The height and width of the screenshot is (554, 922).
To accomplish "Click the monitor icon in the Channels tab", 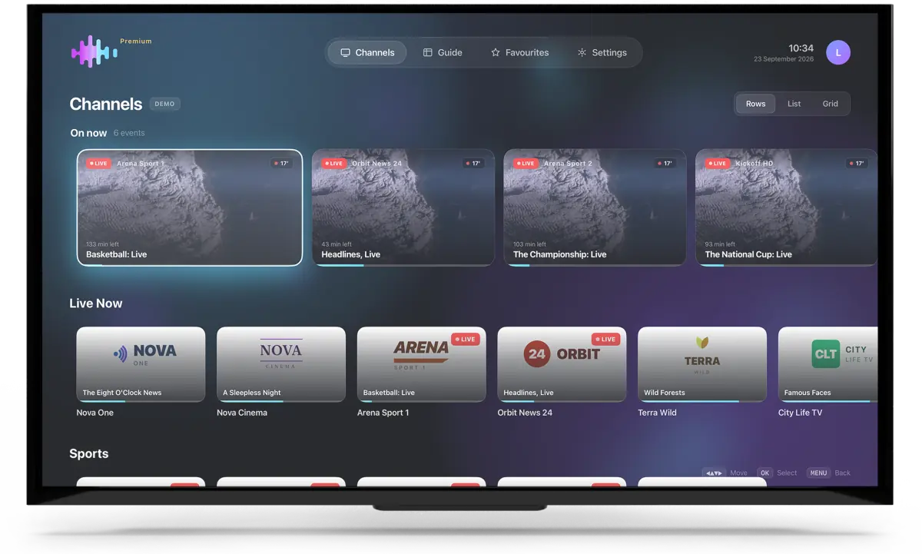I will tap(345, 52).
